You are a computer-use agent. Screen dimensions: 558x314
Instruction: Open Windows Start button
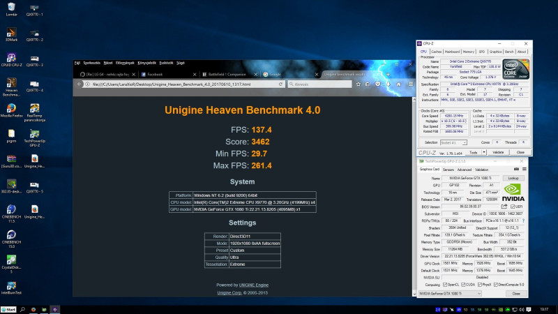8,310
